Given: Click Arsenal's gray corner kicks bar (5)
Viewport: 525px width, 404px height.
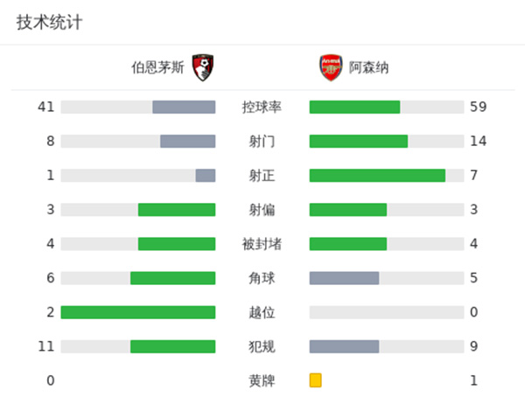Looking at the screenshot, I should click(x=344, y=278).
